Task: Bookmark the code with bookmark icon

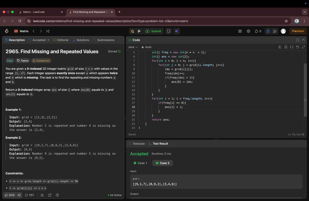Action: [x=286, y=47]
